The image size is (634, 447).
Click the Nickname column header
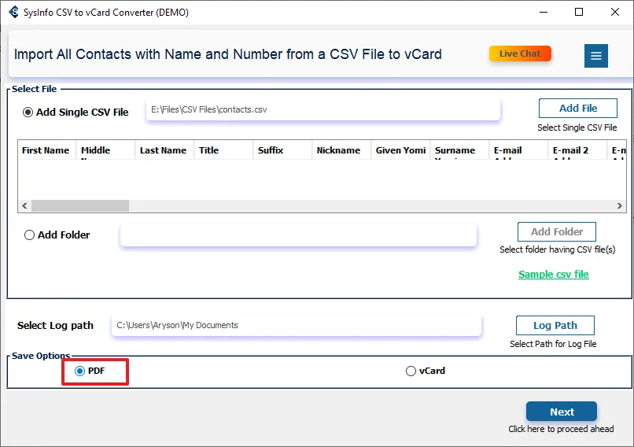point(341,150)
